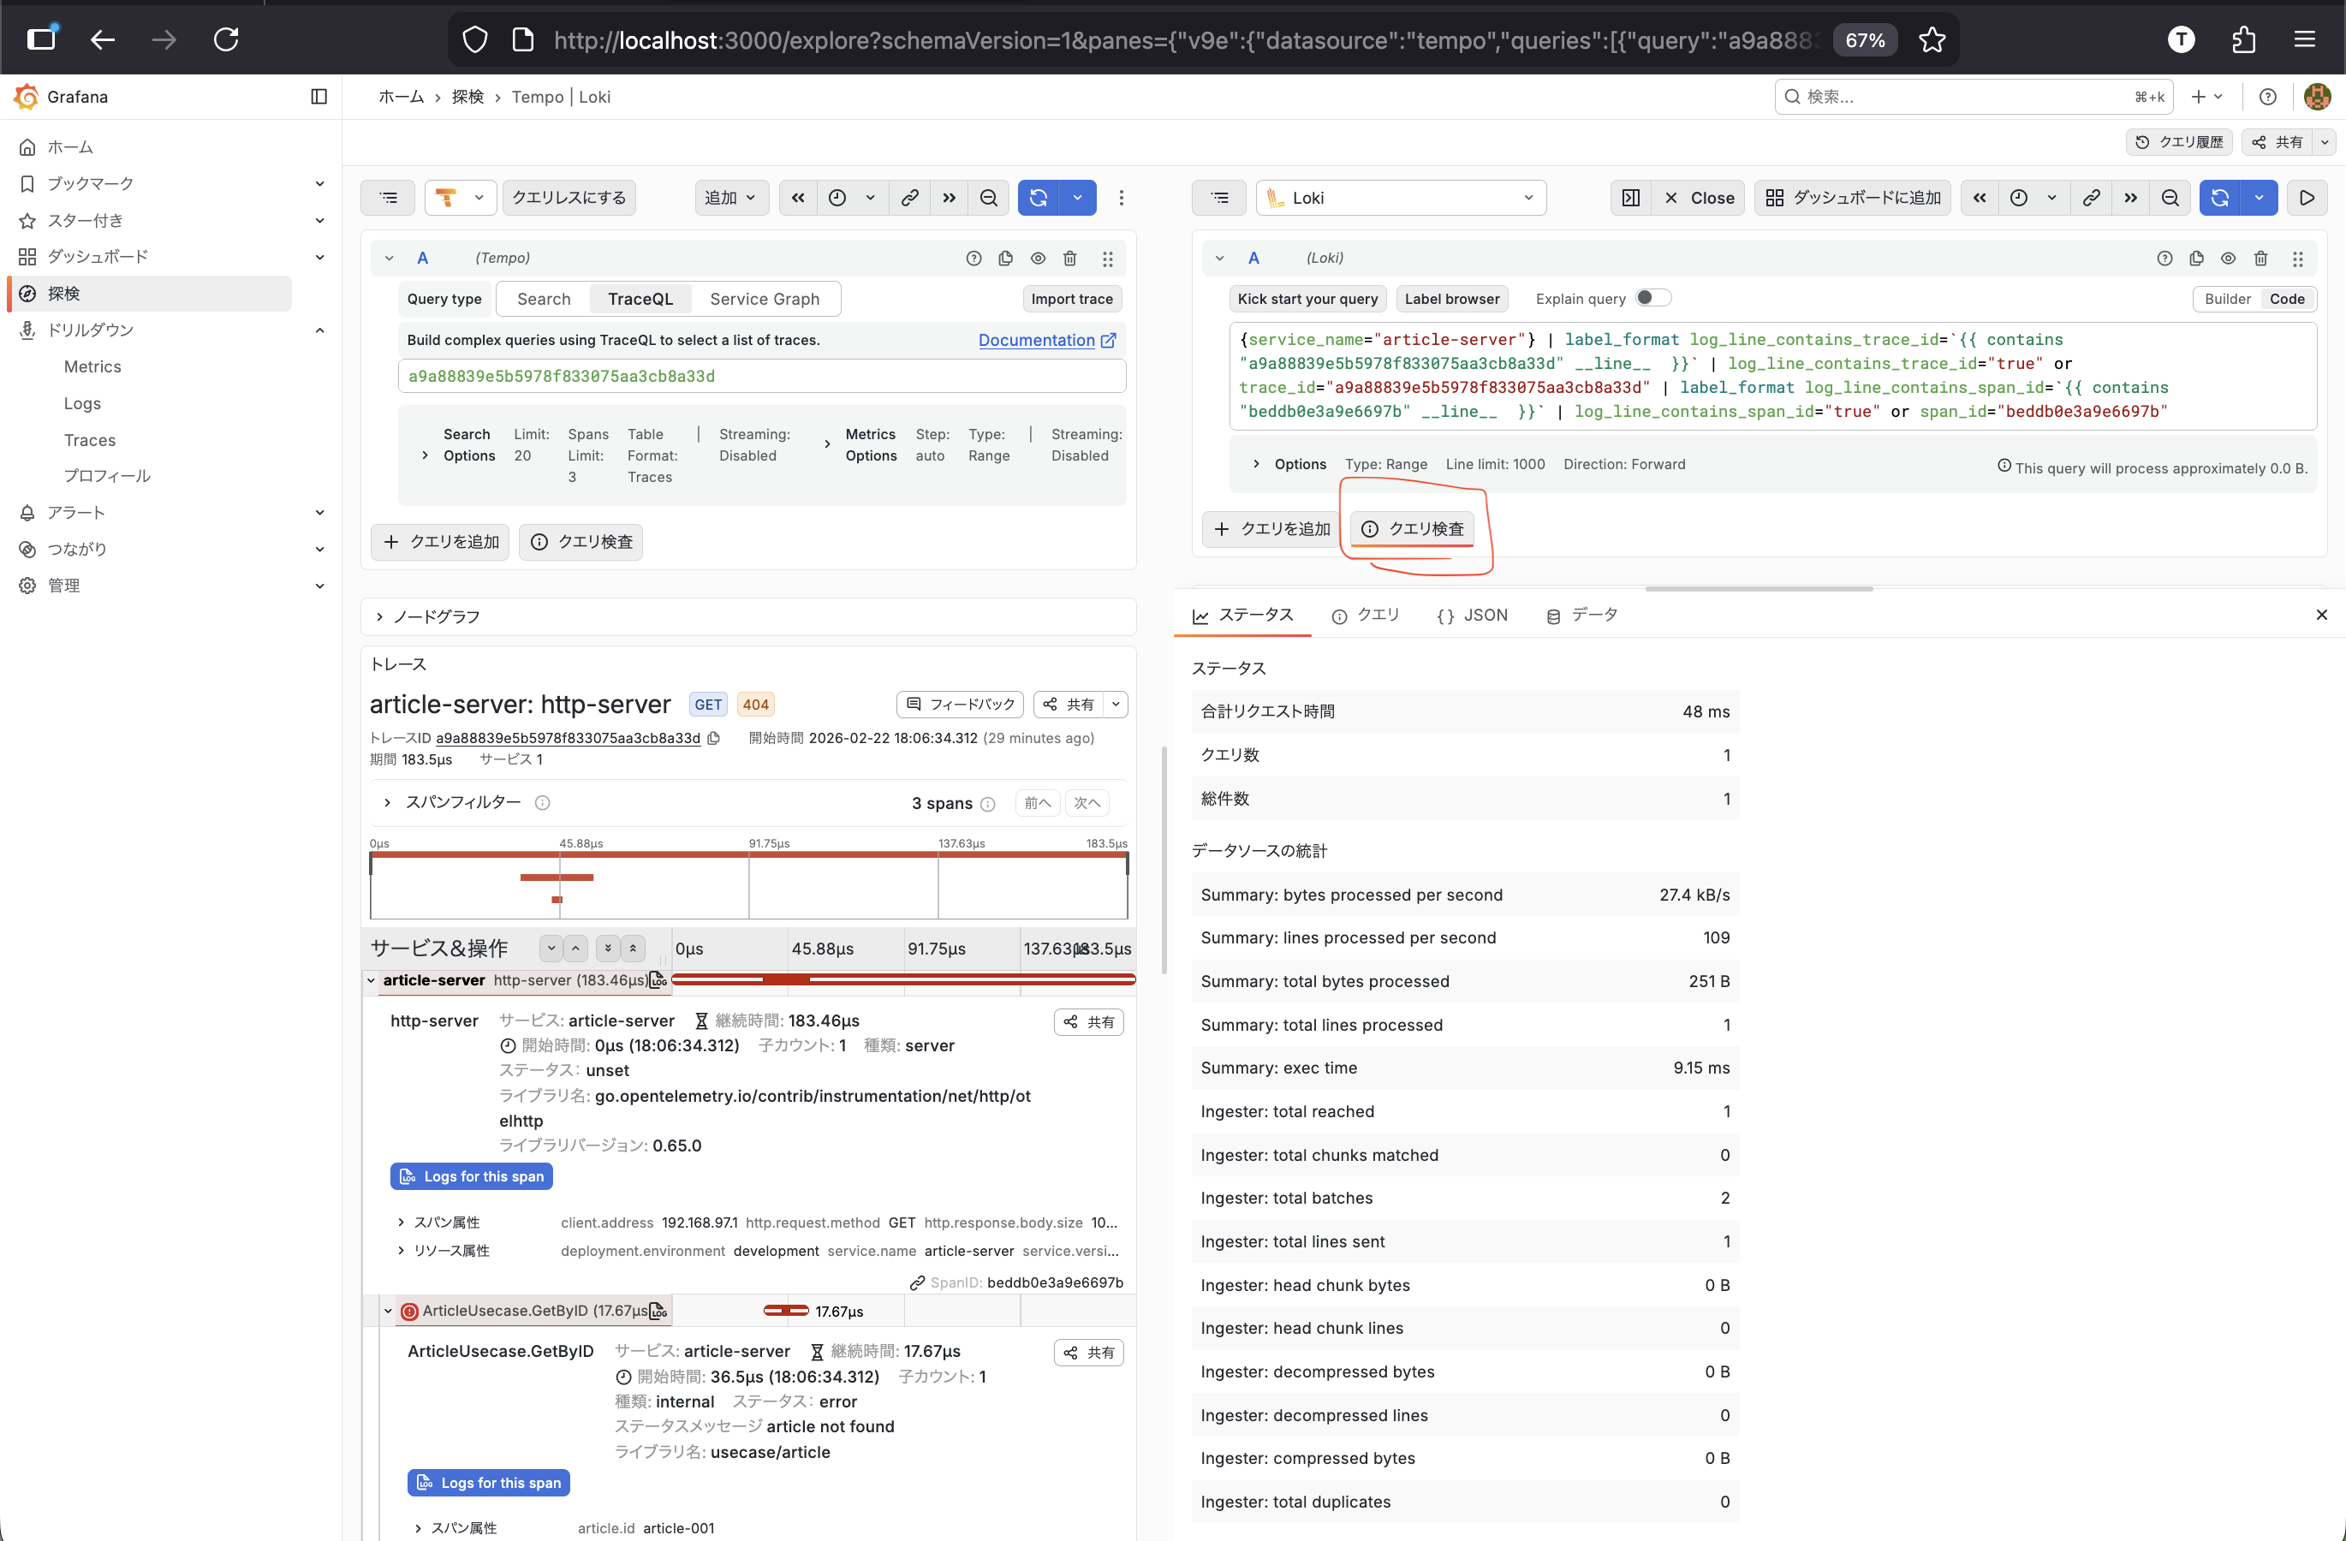Dock the Grafana sidebar menu icon
Screen dimensions: 2346x1541
(x=319, y=97)
